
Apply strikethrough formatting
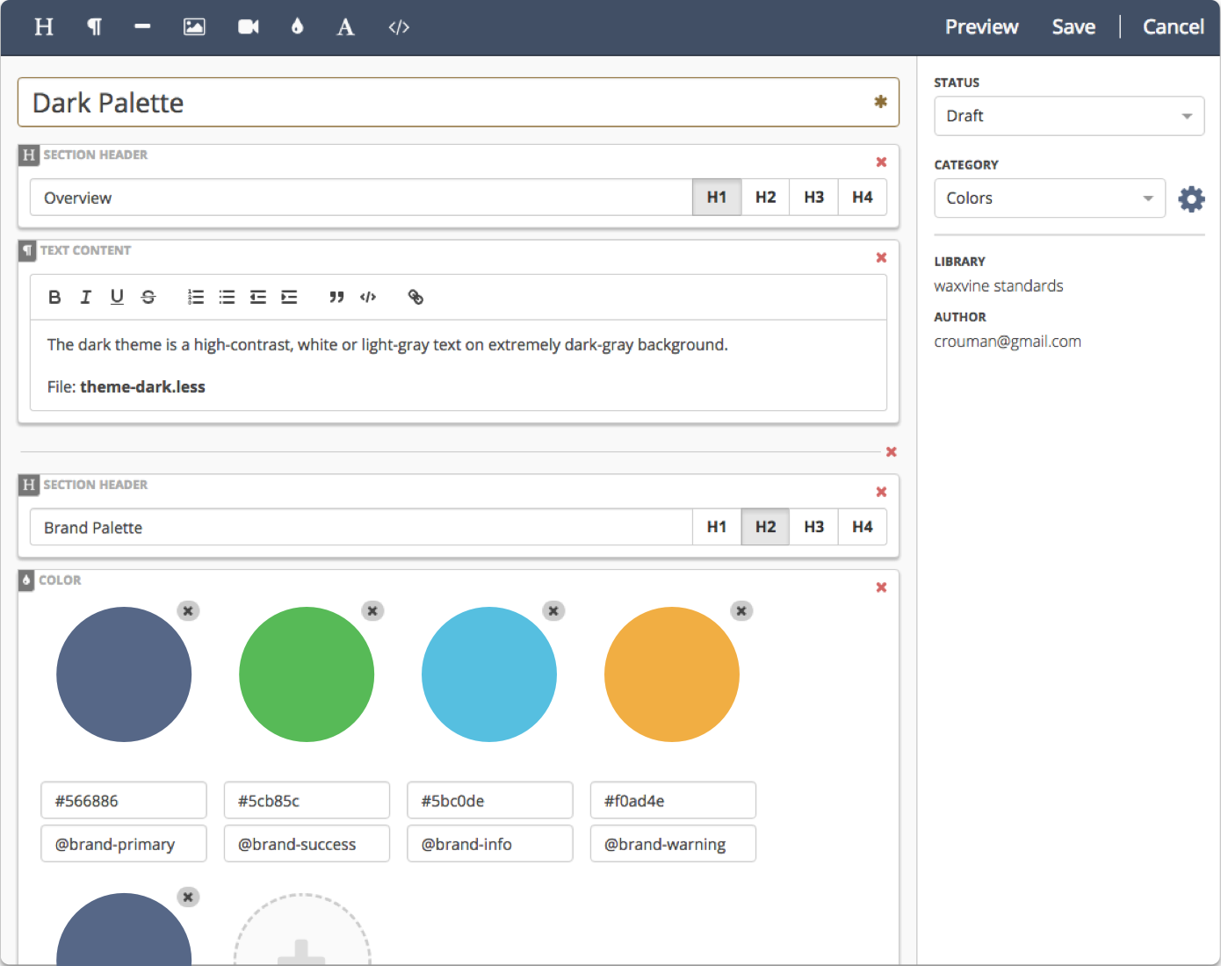click(x=148, y=297)
